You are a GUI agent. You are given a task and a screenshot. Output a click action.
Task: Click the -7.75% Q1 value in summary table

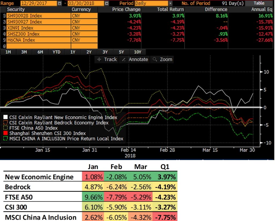coord(165,218)
